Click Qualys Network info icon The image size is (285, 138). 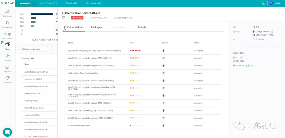272,31
